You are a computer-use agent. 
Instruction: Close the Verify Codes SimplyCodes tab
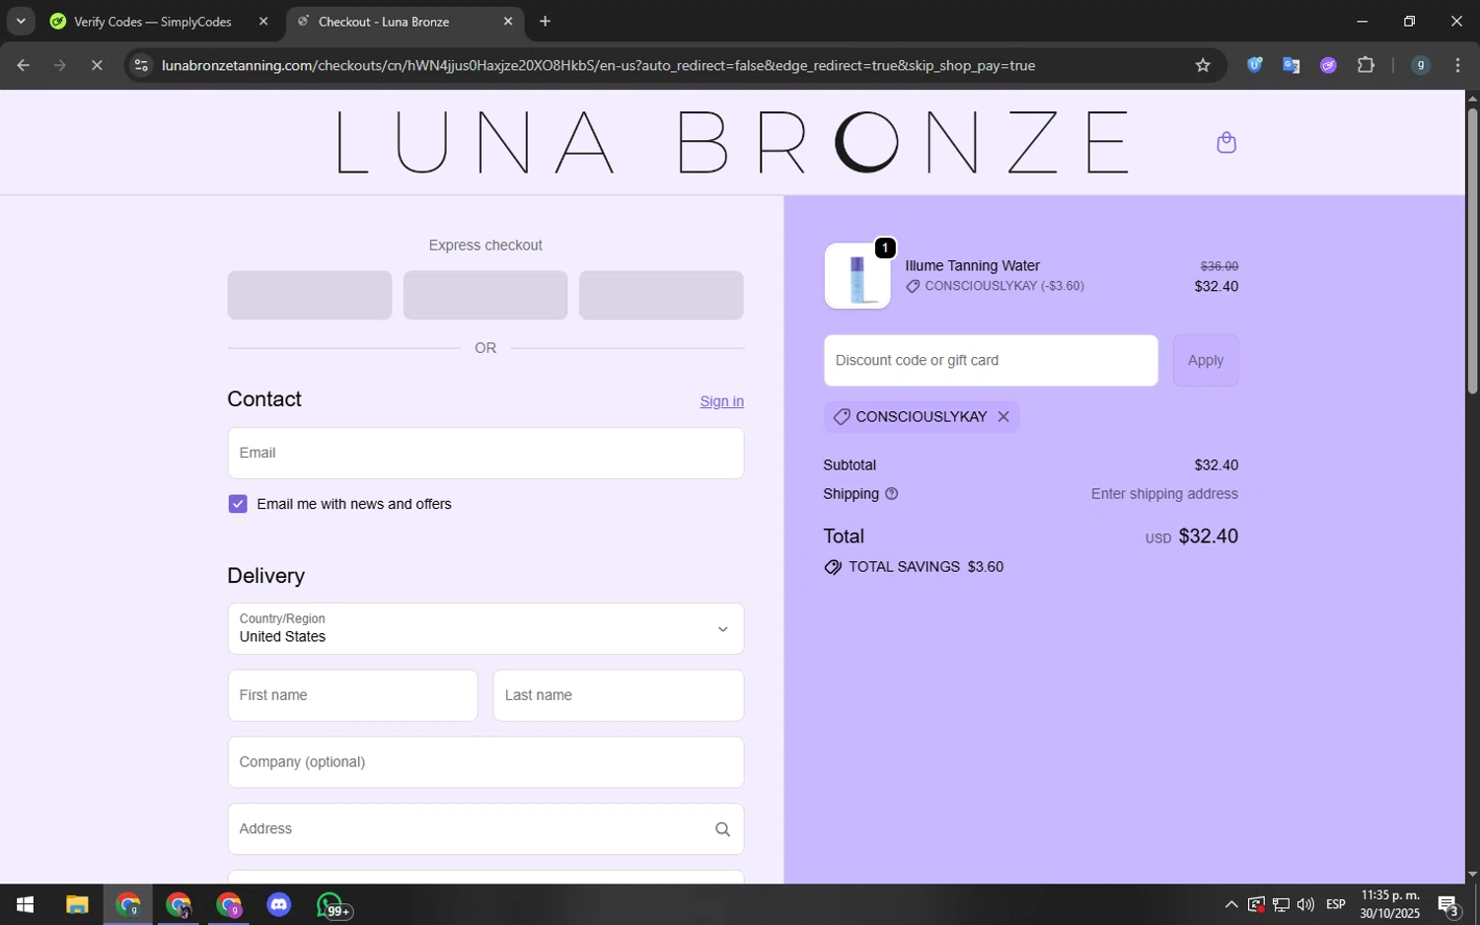pyautogui.click(x=263, y=21)
